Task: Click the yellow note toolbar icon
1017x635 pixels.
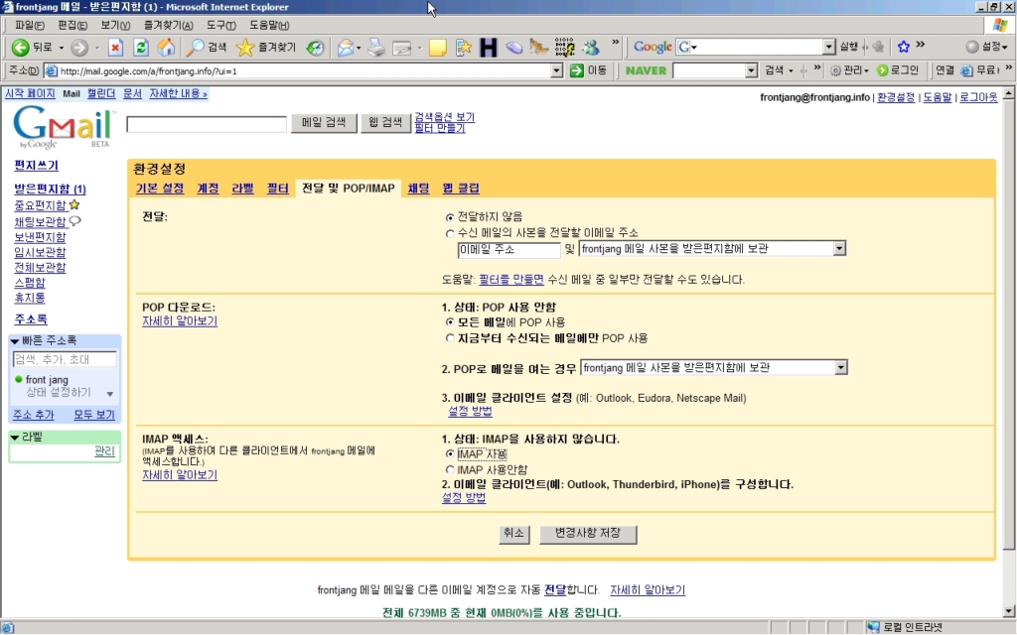Action: pos(438,48)
